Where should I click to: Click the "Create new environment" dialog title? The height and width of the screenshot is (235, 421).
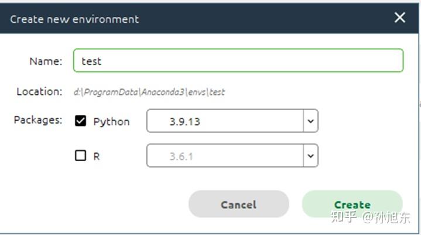point(74,19)
